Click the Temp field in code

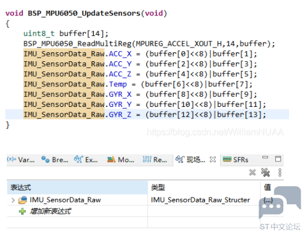tap(118, 84)
